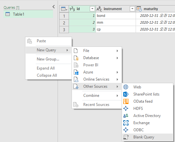The image size is (175, 142).
Task: Choose the 'Active Directory' label in Other Sources
Action: click(x=147, y=116)
